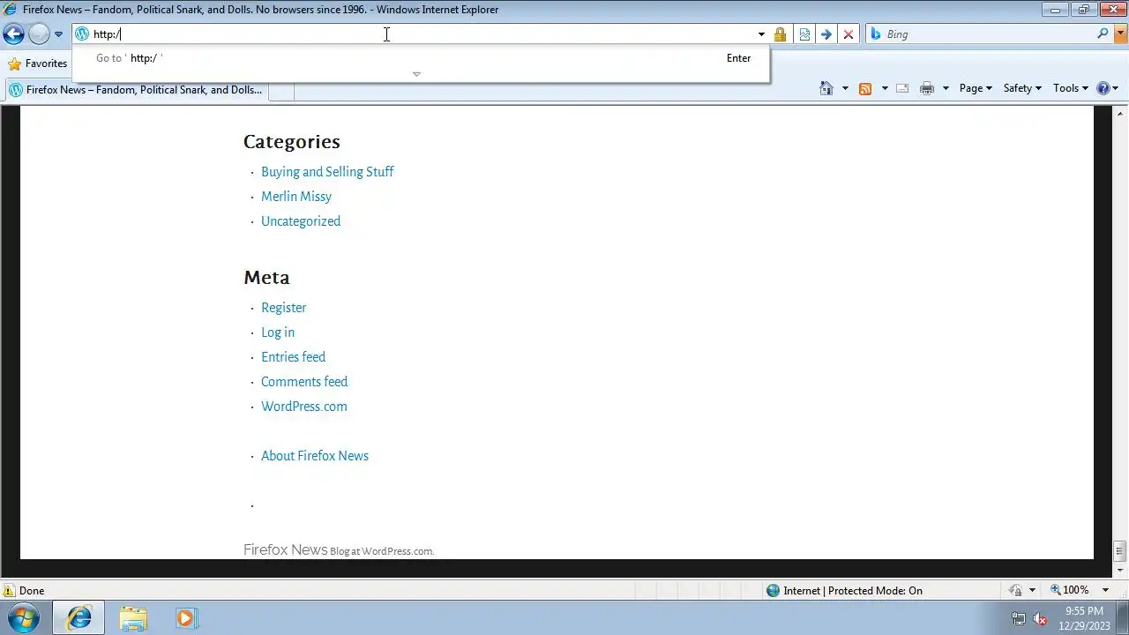
Task: Expand the autocomplete list chevron
Action: click(x=416, y=74)
